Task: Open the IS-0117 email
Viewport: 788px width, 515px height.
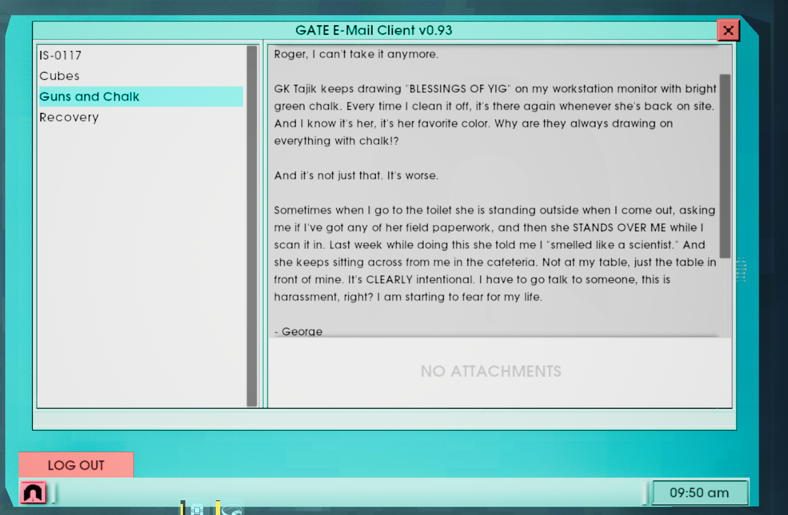Action: click(x=141, y=55)
